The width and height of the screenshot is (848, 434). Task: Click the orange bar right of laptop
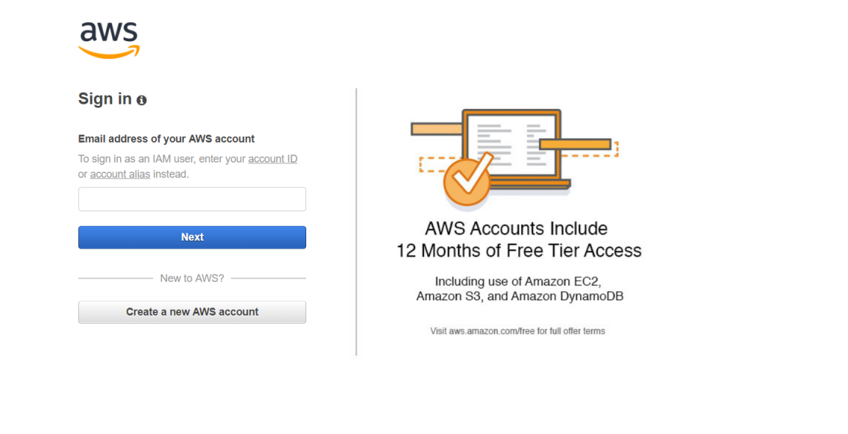576,144
